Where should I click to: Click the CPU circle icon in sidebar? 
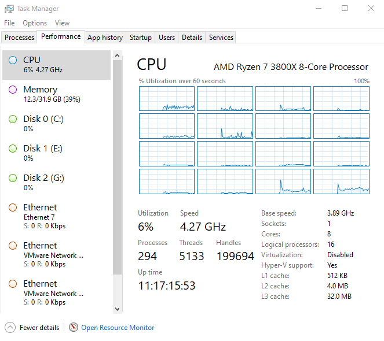click(x=13, y=60)
